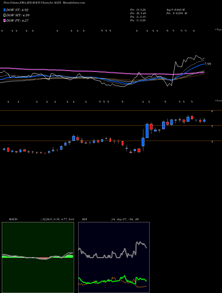Click the 'Pre O: 5.26' value
The height and width of the screenshot is (293, 222).
[138, 10]
